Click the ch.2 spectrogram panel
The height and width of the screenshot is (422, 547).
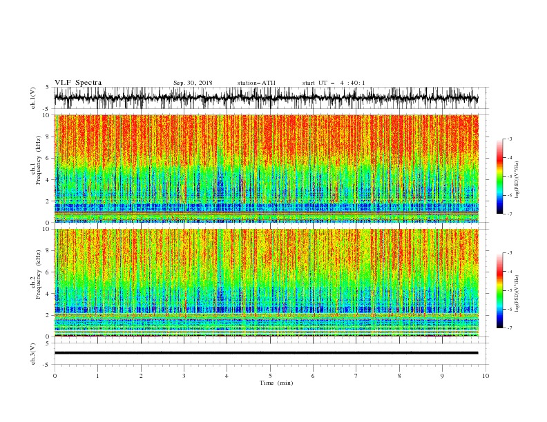[266, 283]
